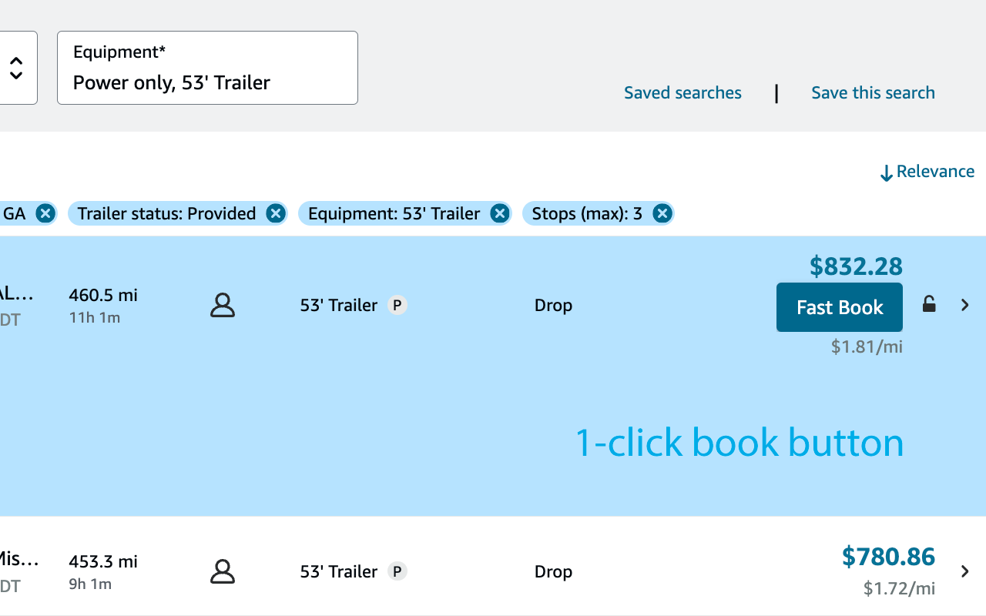Click driver icon on $832.28 load
This screenshot has width=986, height=616.
[x=223, y=306]
